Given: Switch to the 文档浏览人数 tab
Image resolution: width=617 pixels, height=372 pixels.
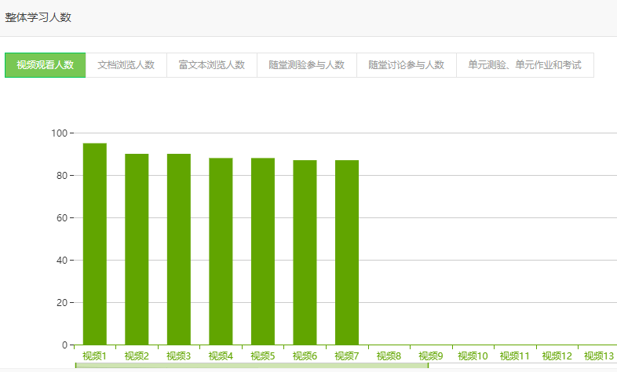Looking at the screenshot, I should click(126, 65).
